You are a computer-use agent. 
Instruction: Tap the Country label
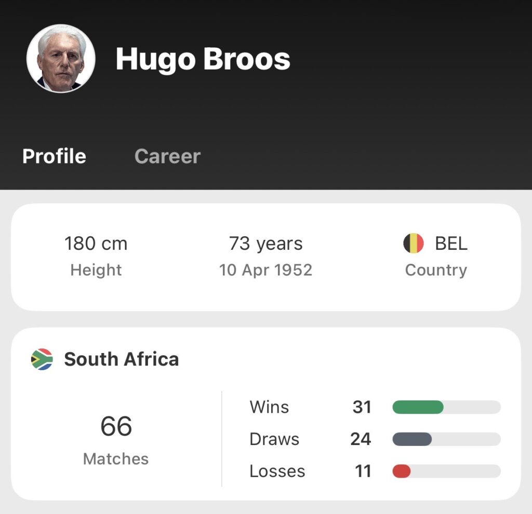click(436, 270)
